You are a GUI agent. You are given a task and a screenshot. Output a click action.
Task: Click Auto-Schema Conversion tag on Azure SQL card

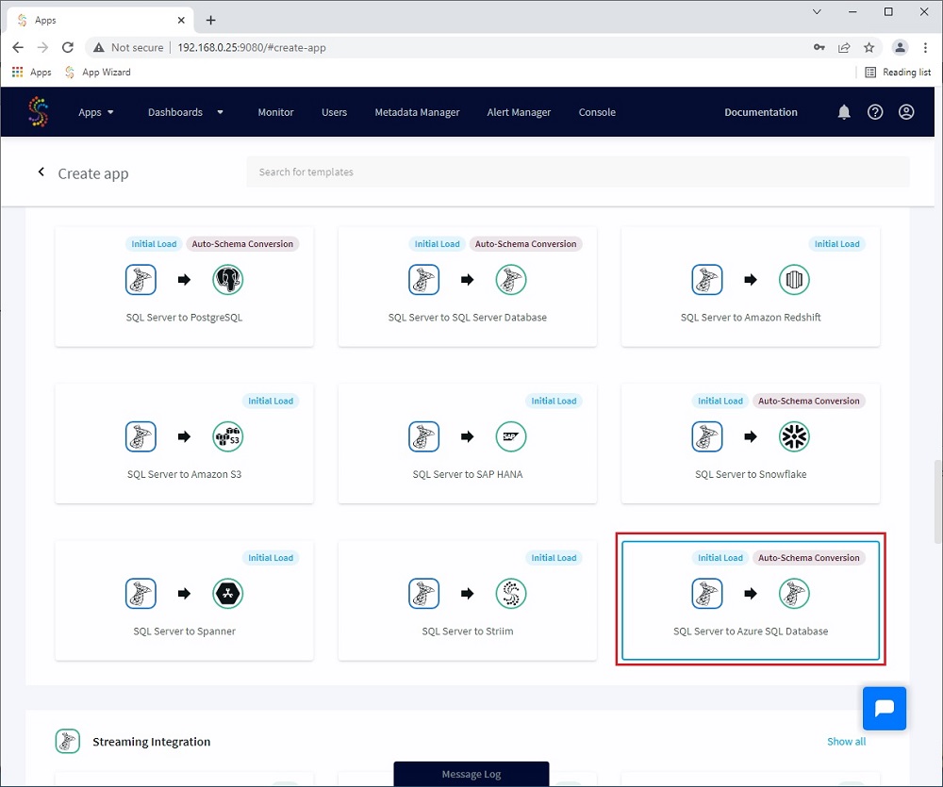(809, 558)
